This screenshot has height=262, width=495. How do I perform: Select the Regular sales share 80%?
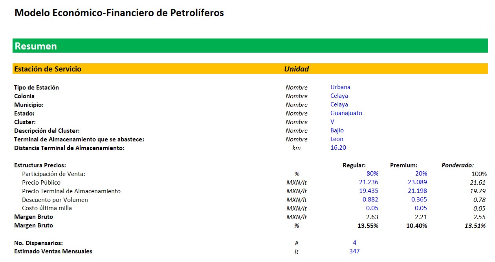[372, 174]
